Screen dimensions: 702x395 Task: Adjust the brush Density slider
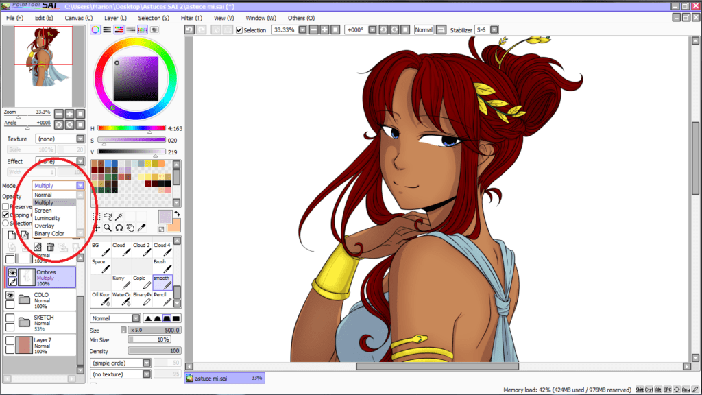pos(154,350)
